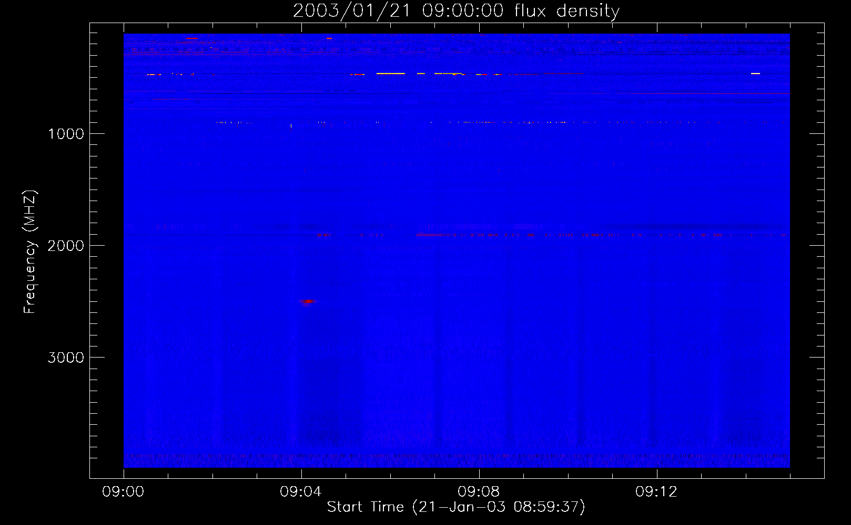Click the plot title '2003/01/21 09:00:00 flux density'
851x525 pixels.
[456, 11]
